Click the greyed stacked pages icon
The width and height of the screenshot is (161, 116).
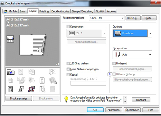(11, 80)
